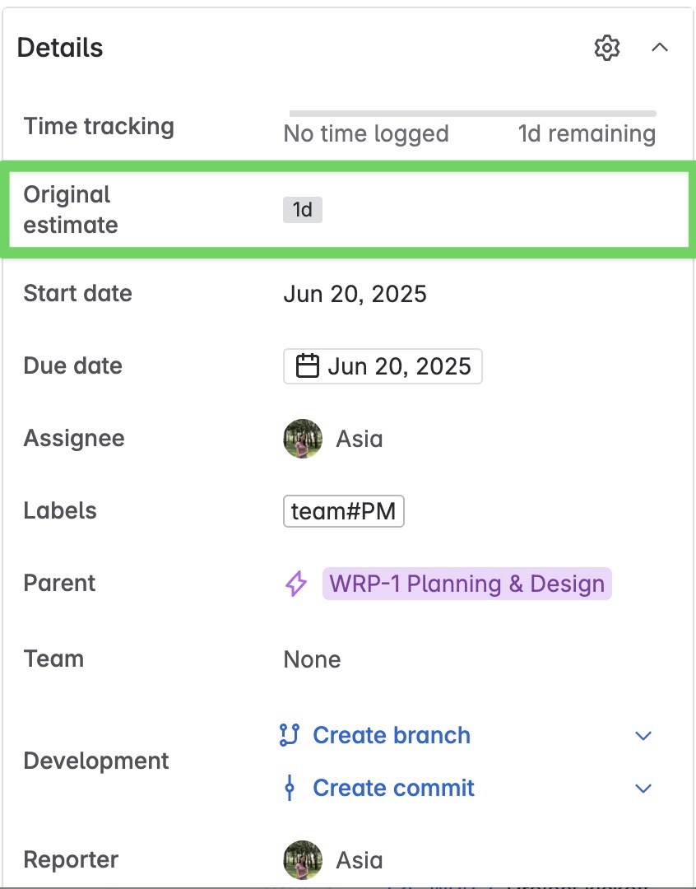Open the Create branch link
This screenshot has height=889, width=696.
pos(392,735)
